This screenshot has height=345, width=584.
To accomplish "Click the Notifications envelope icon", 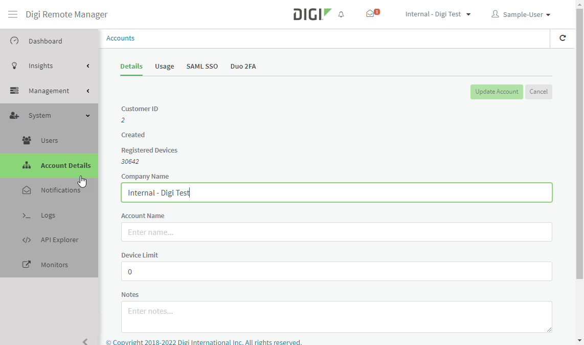I will (27, 190).
